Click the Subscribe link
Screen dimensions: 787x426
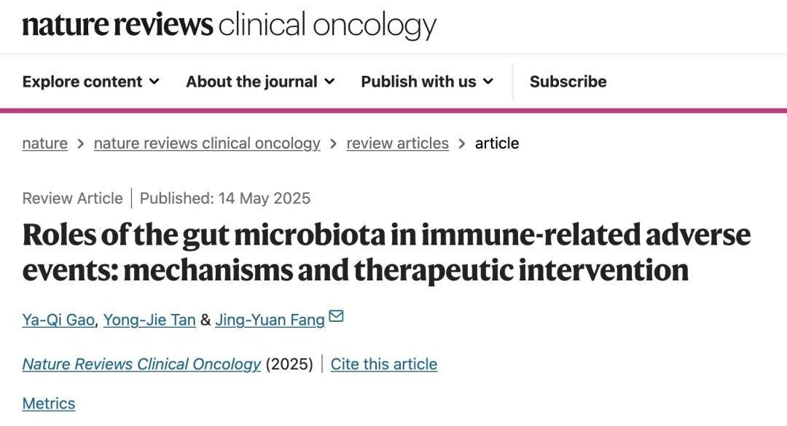point(568,82)
